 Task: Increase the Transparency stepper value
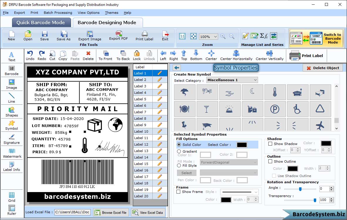click(x=331, y=199)
